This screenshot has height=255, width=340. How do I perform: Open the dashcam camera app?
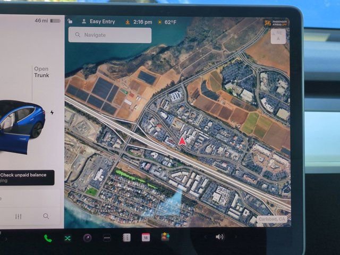click(87, 238)
